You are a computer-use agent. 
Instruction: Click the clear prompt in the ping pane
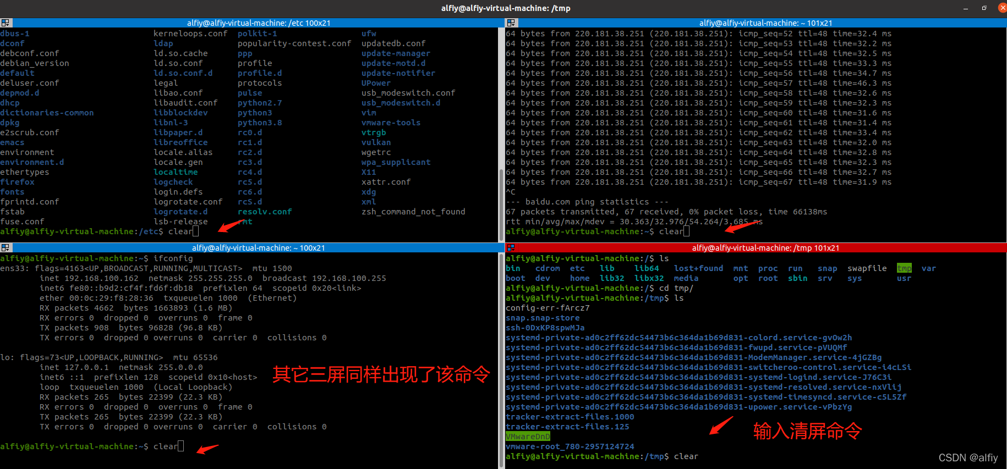click(x=597, y=231)
